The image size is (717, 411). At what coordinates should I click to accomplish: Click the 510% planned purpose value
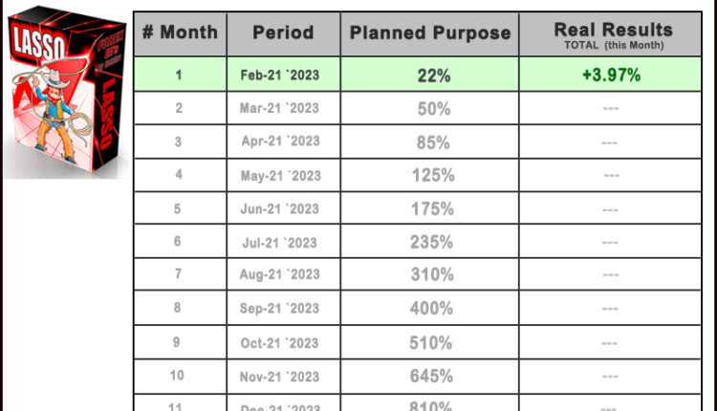point(434,342)
